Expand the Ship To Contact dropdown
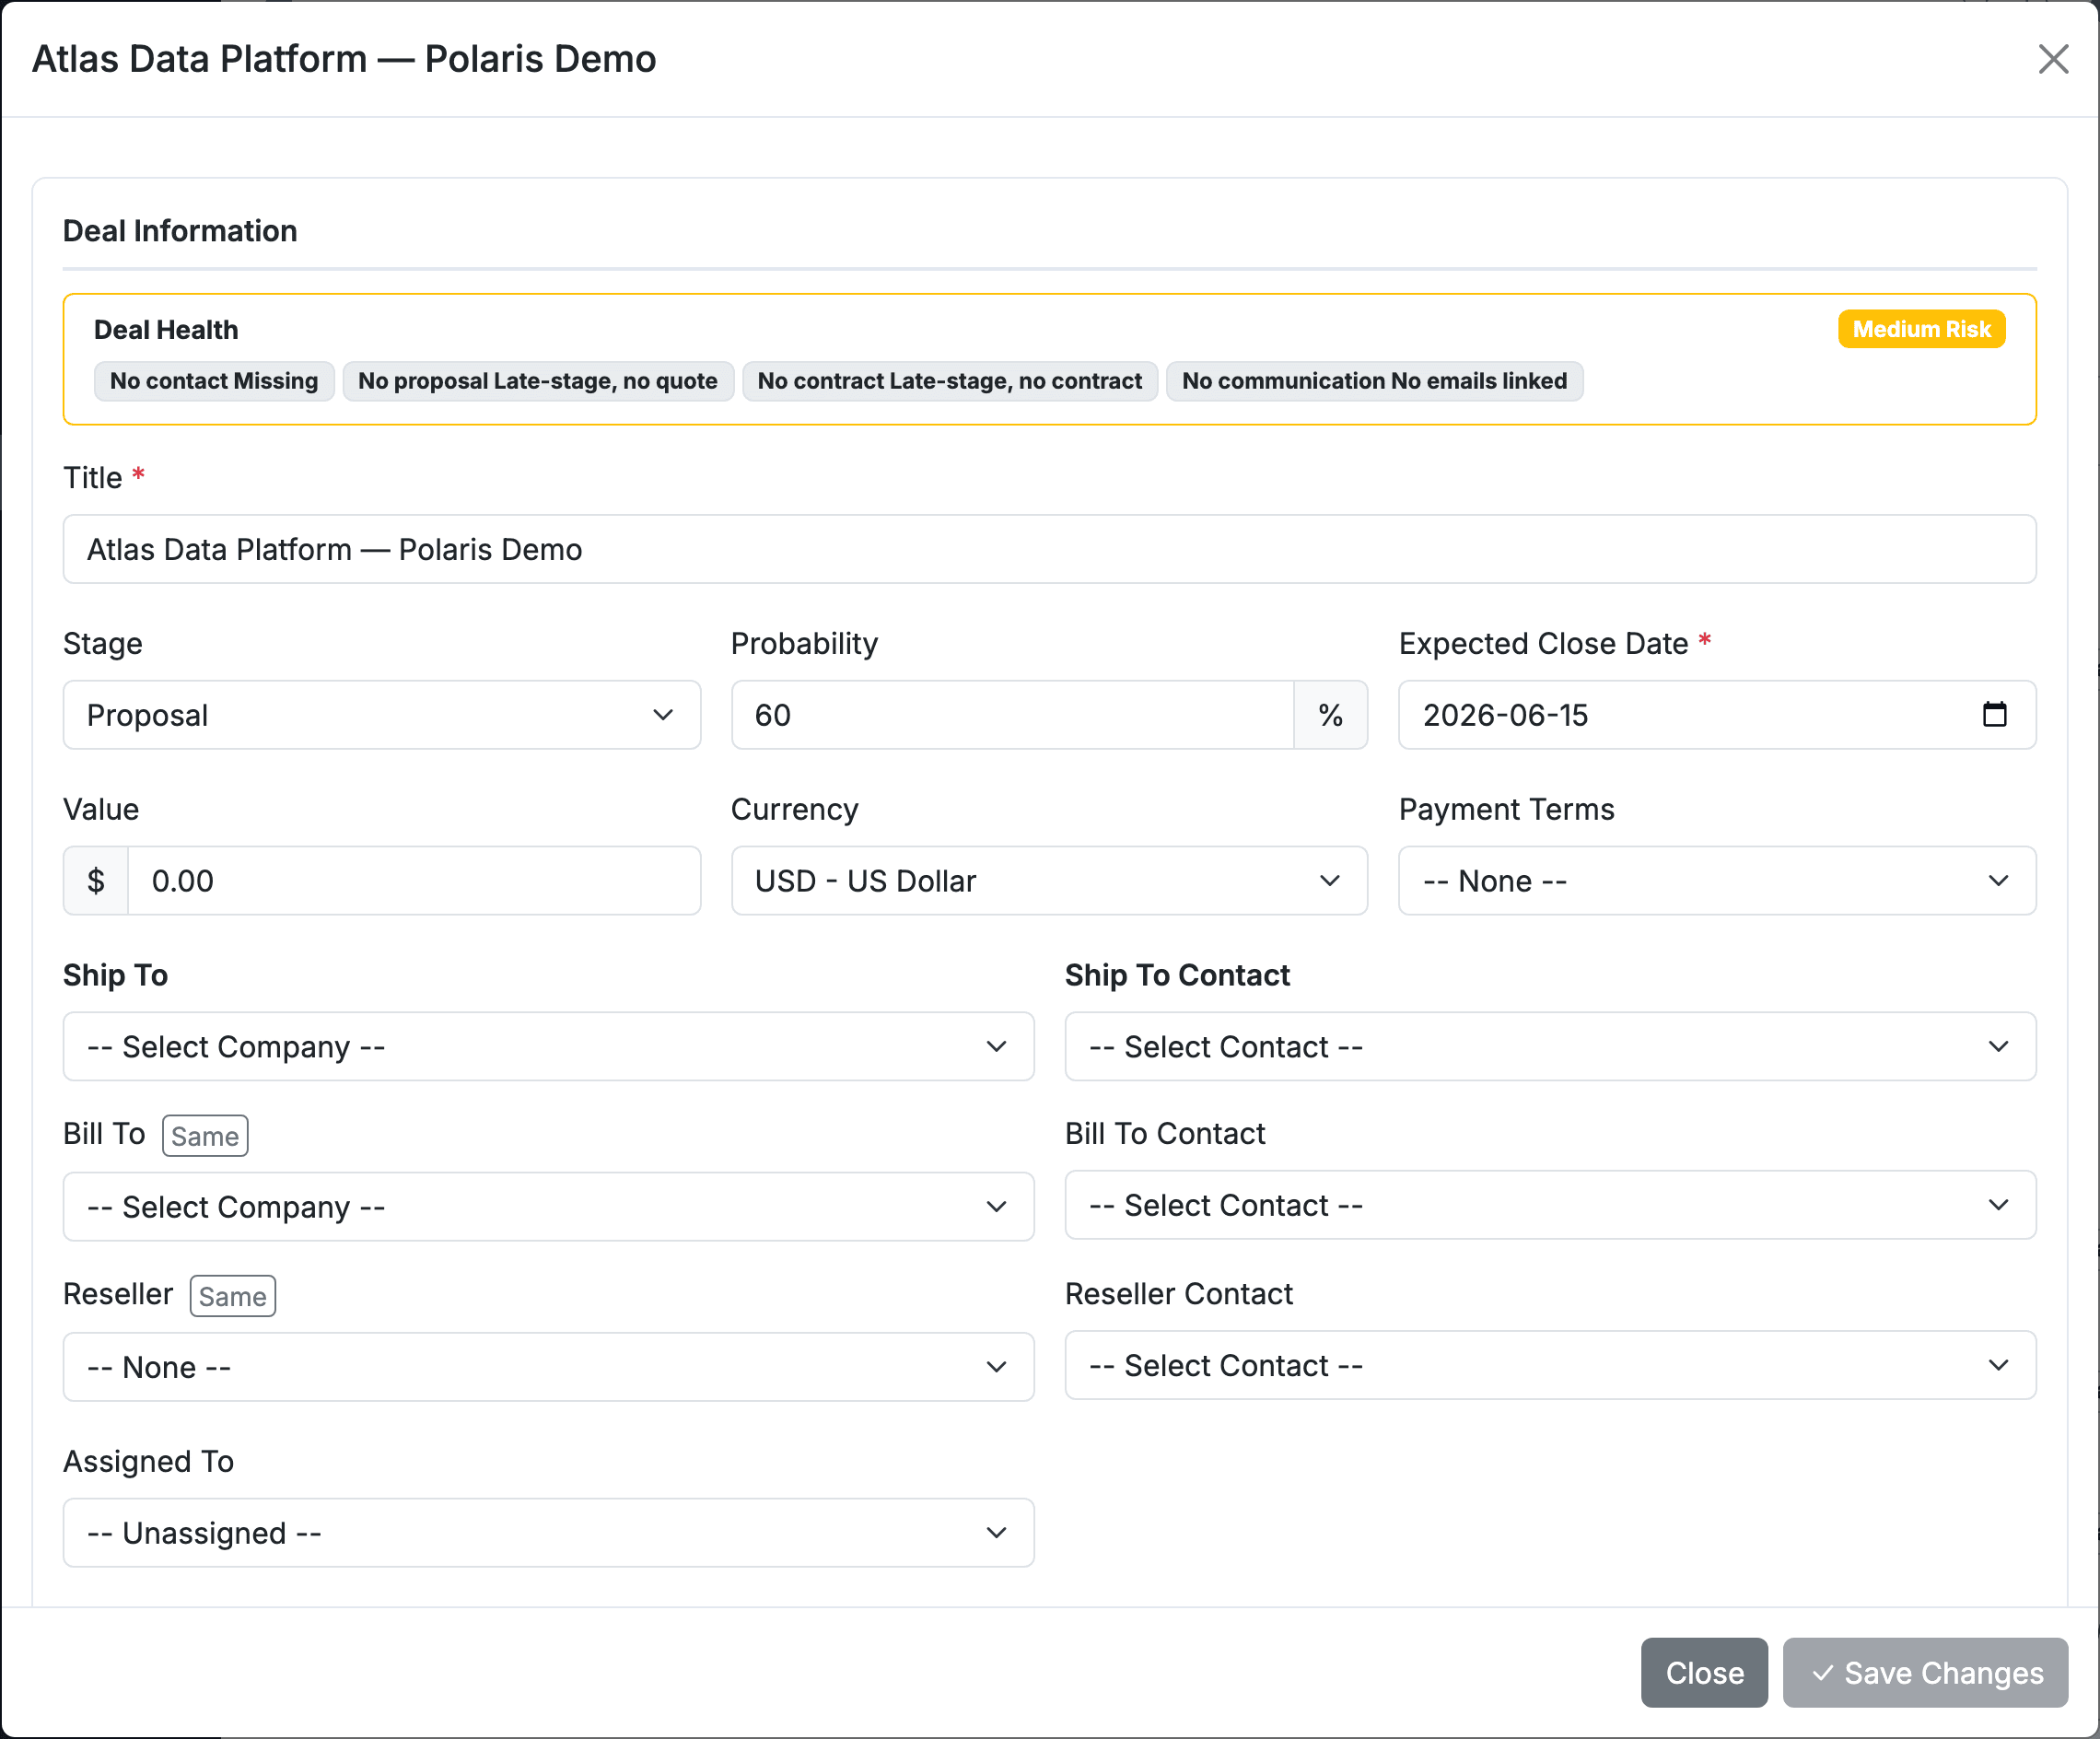2100x1739 pixels. pos(1550,1047)
